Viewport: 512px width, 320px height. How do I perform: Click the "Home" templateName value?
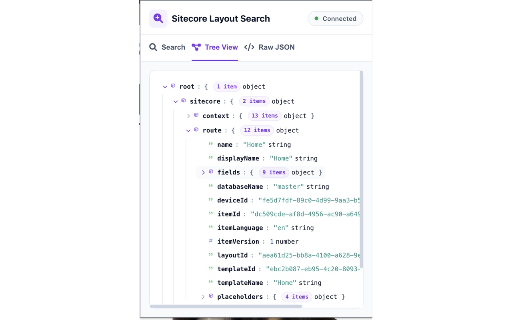(285, 283)
